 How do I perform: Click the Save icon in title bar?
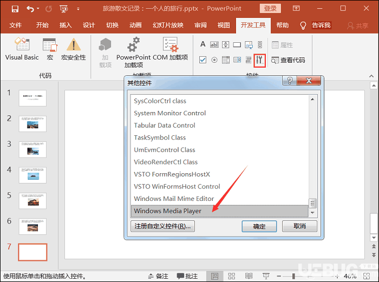pos(15,9)
